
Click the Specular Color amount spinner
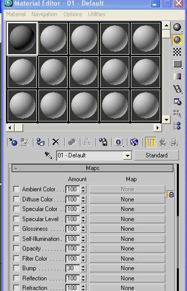[83, 209]
